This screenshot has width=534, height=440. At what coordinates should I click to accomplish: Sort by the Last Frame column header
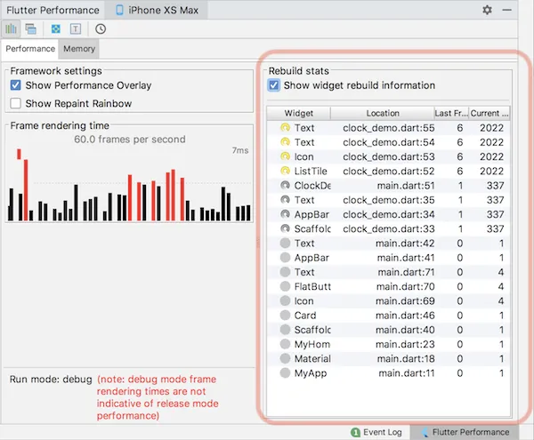point(451,113)
